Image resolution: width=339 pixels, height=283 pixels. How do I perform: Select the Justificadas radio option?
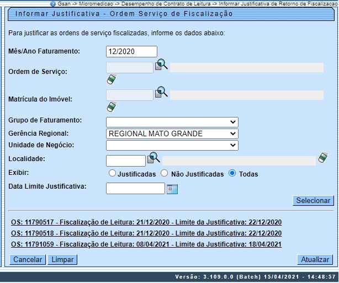click(113, 173)
